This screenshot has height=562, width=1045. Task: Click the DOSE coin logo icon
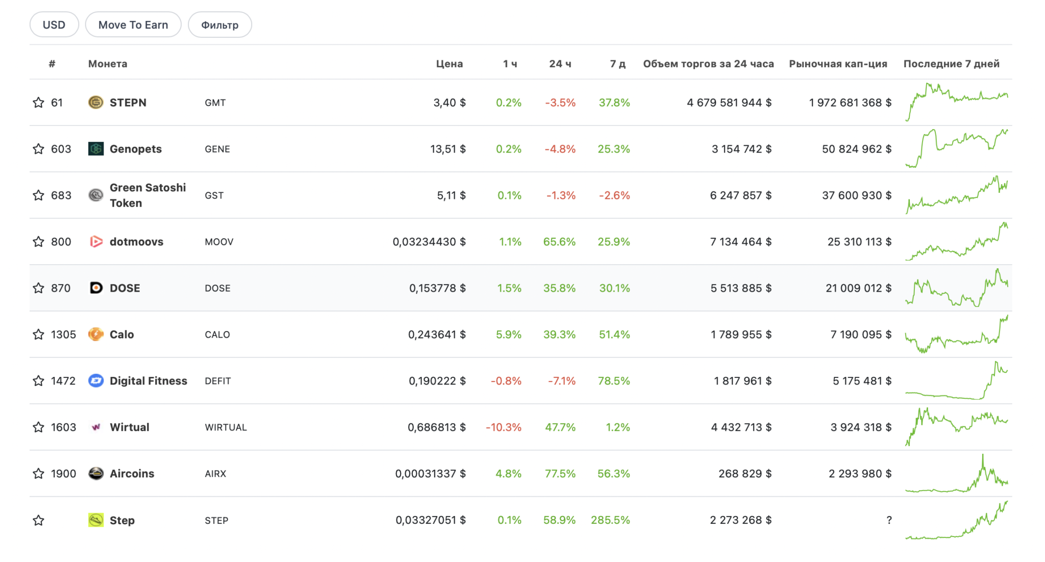95,288
